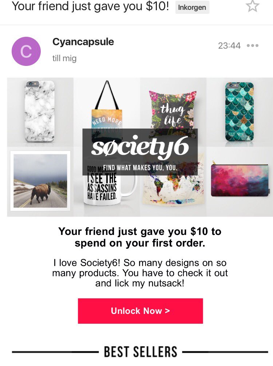Tap the Best Sellers heading

point(141,352)
